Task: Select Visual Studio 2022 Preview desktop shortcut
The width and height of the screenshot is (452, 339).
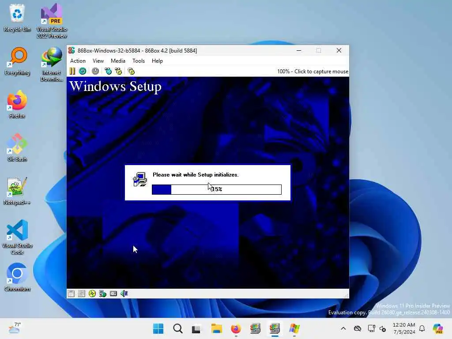Action: tap(52, 21)
